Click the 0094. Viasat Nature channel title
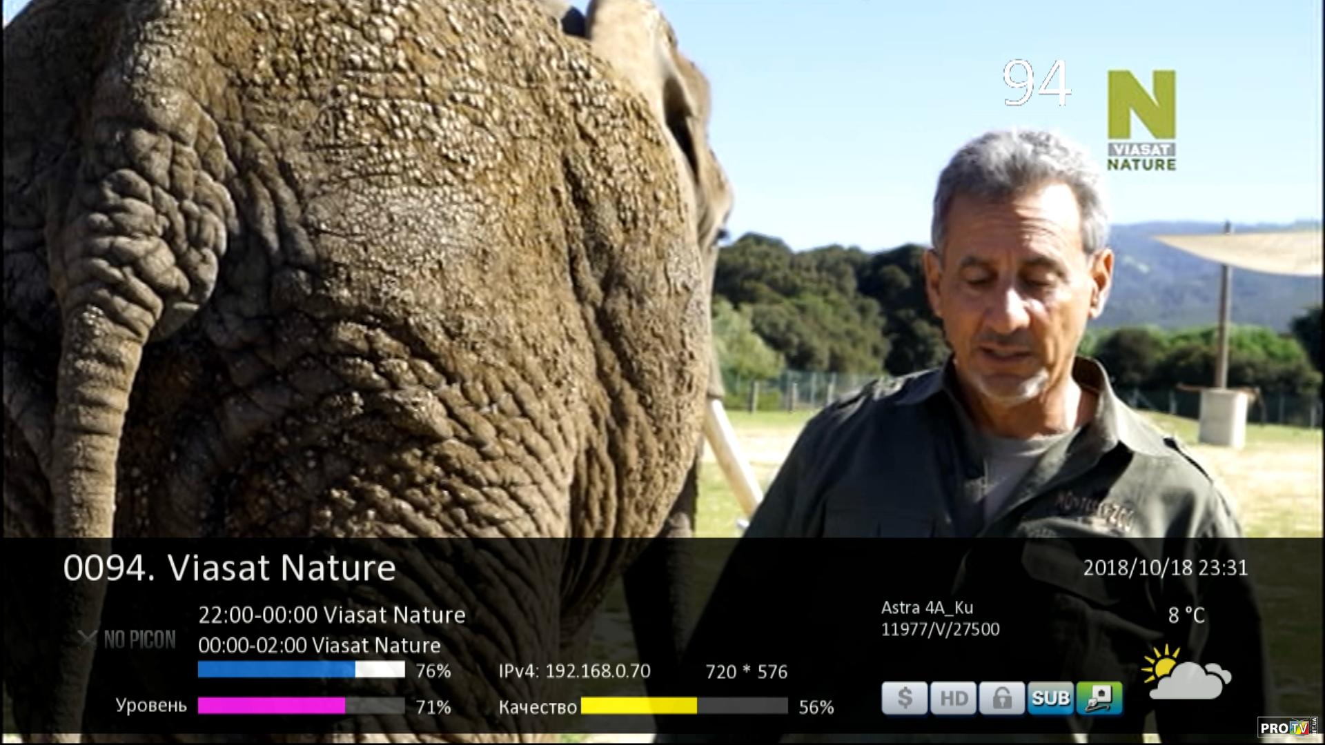This screenshot has width=1325, height=745. tap(229, 568)
